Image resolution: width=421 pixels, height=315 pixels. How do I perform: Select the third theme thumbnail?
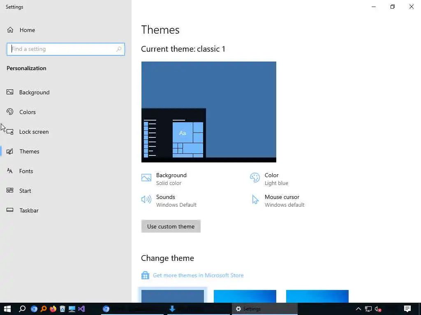[x=317, y=296]
